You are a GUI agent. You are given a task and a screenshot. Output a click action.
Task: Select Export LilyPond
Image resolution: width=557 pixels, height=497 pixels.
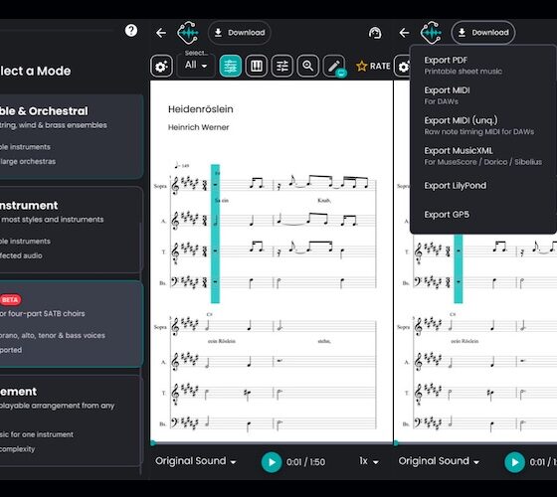click(x=482, y=186)
